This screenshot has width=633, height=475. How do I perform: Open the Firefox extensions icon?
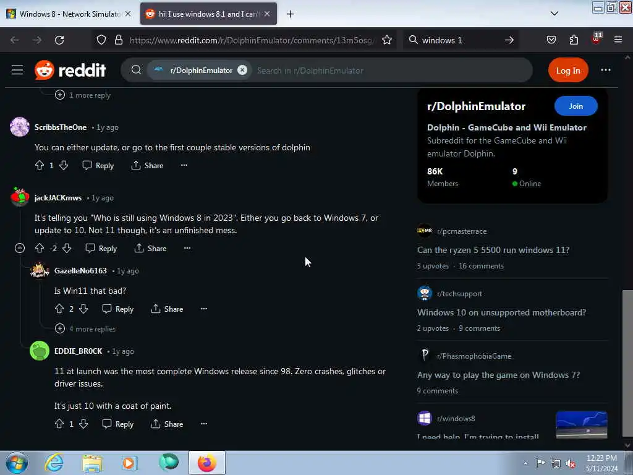click(574, 40)
